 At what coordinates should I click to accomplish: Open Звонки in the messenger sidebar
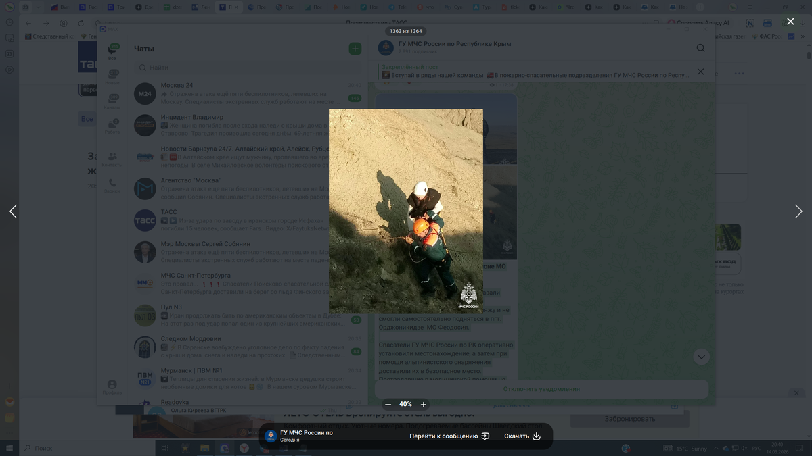point(112,186)
